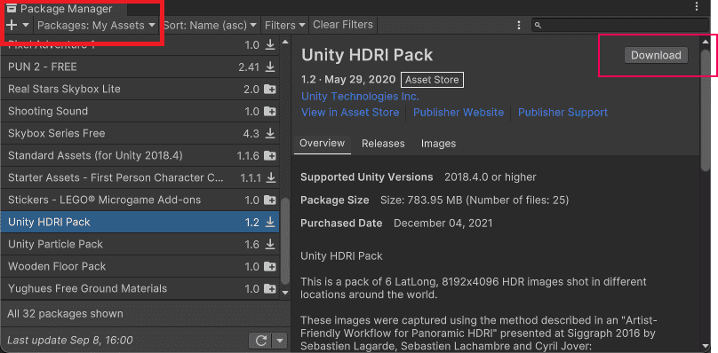
Task: Click the refresh package list button
Action: click(260, 341)
